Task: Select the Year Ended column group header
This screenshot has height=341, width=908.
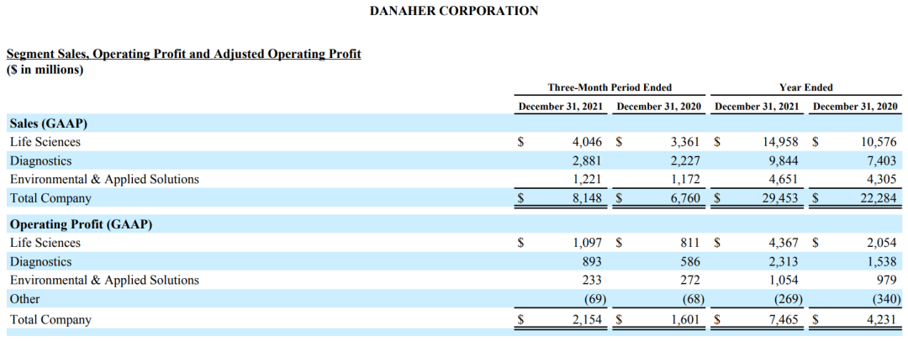Action: (x=805, y=87)
